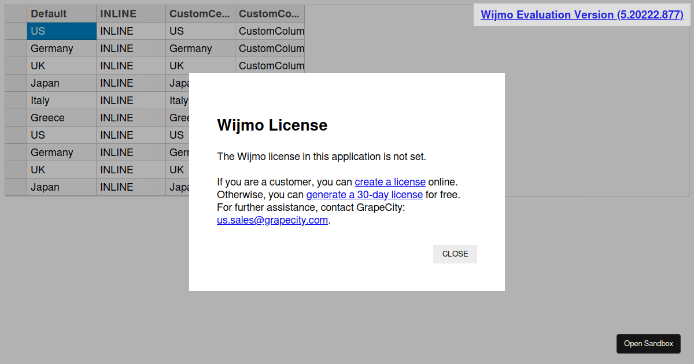Image resolution: width=694 pixels, height=364 pixels.
Task: Click the grid's top-left select-all corner cell
Action: coord(16,14)
